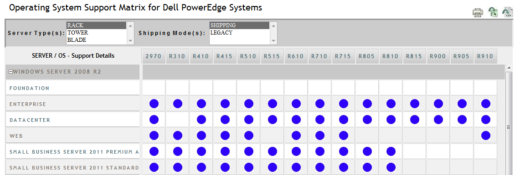Open the 2970 column header
The width and height of the screenshot is (515, 175).
point(154,56)
